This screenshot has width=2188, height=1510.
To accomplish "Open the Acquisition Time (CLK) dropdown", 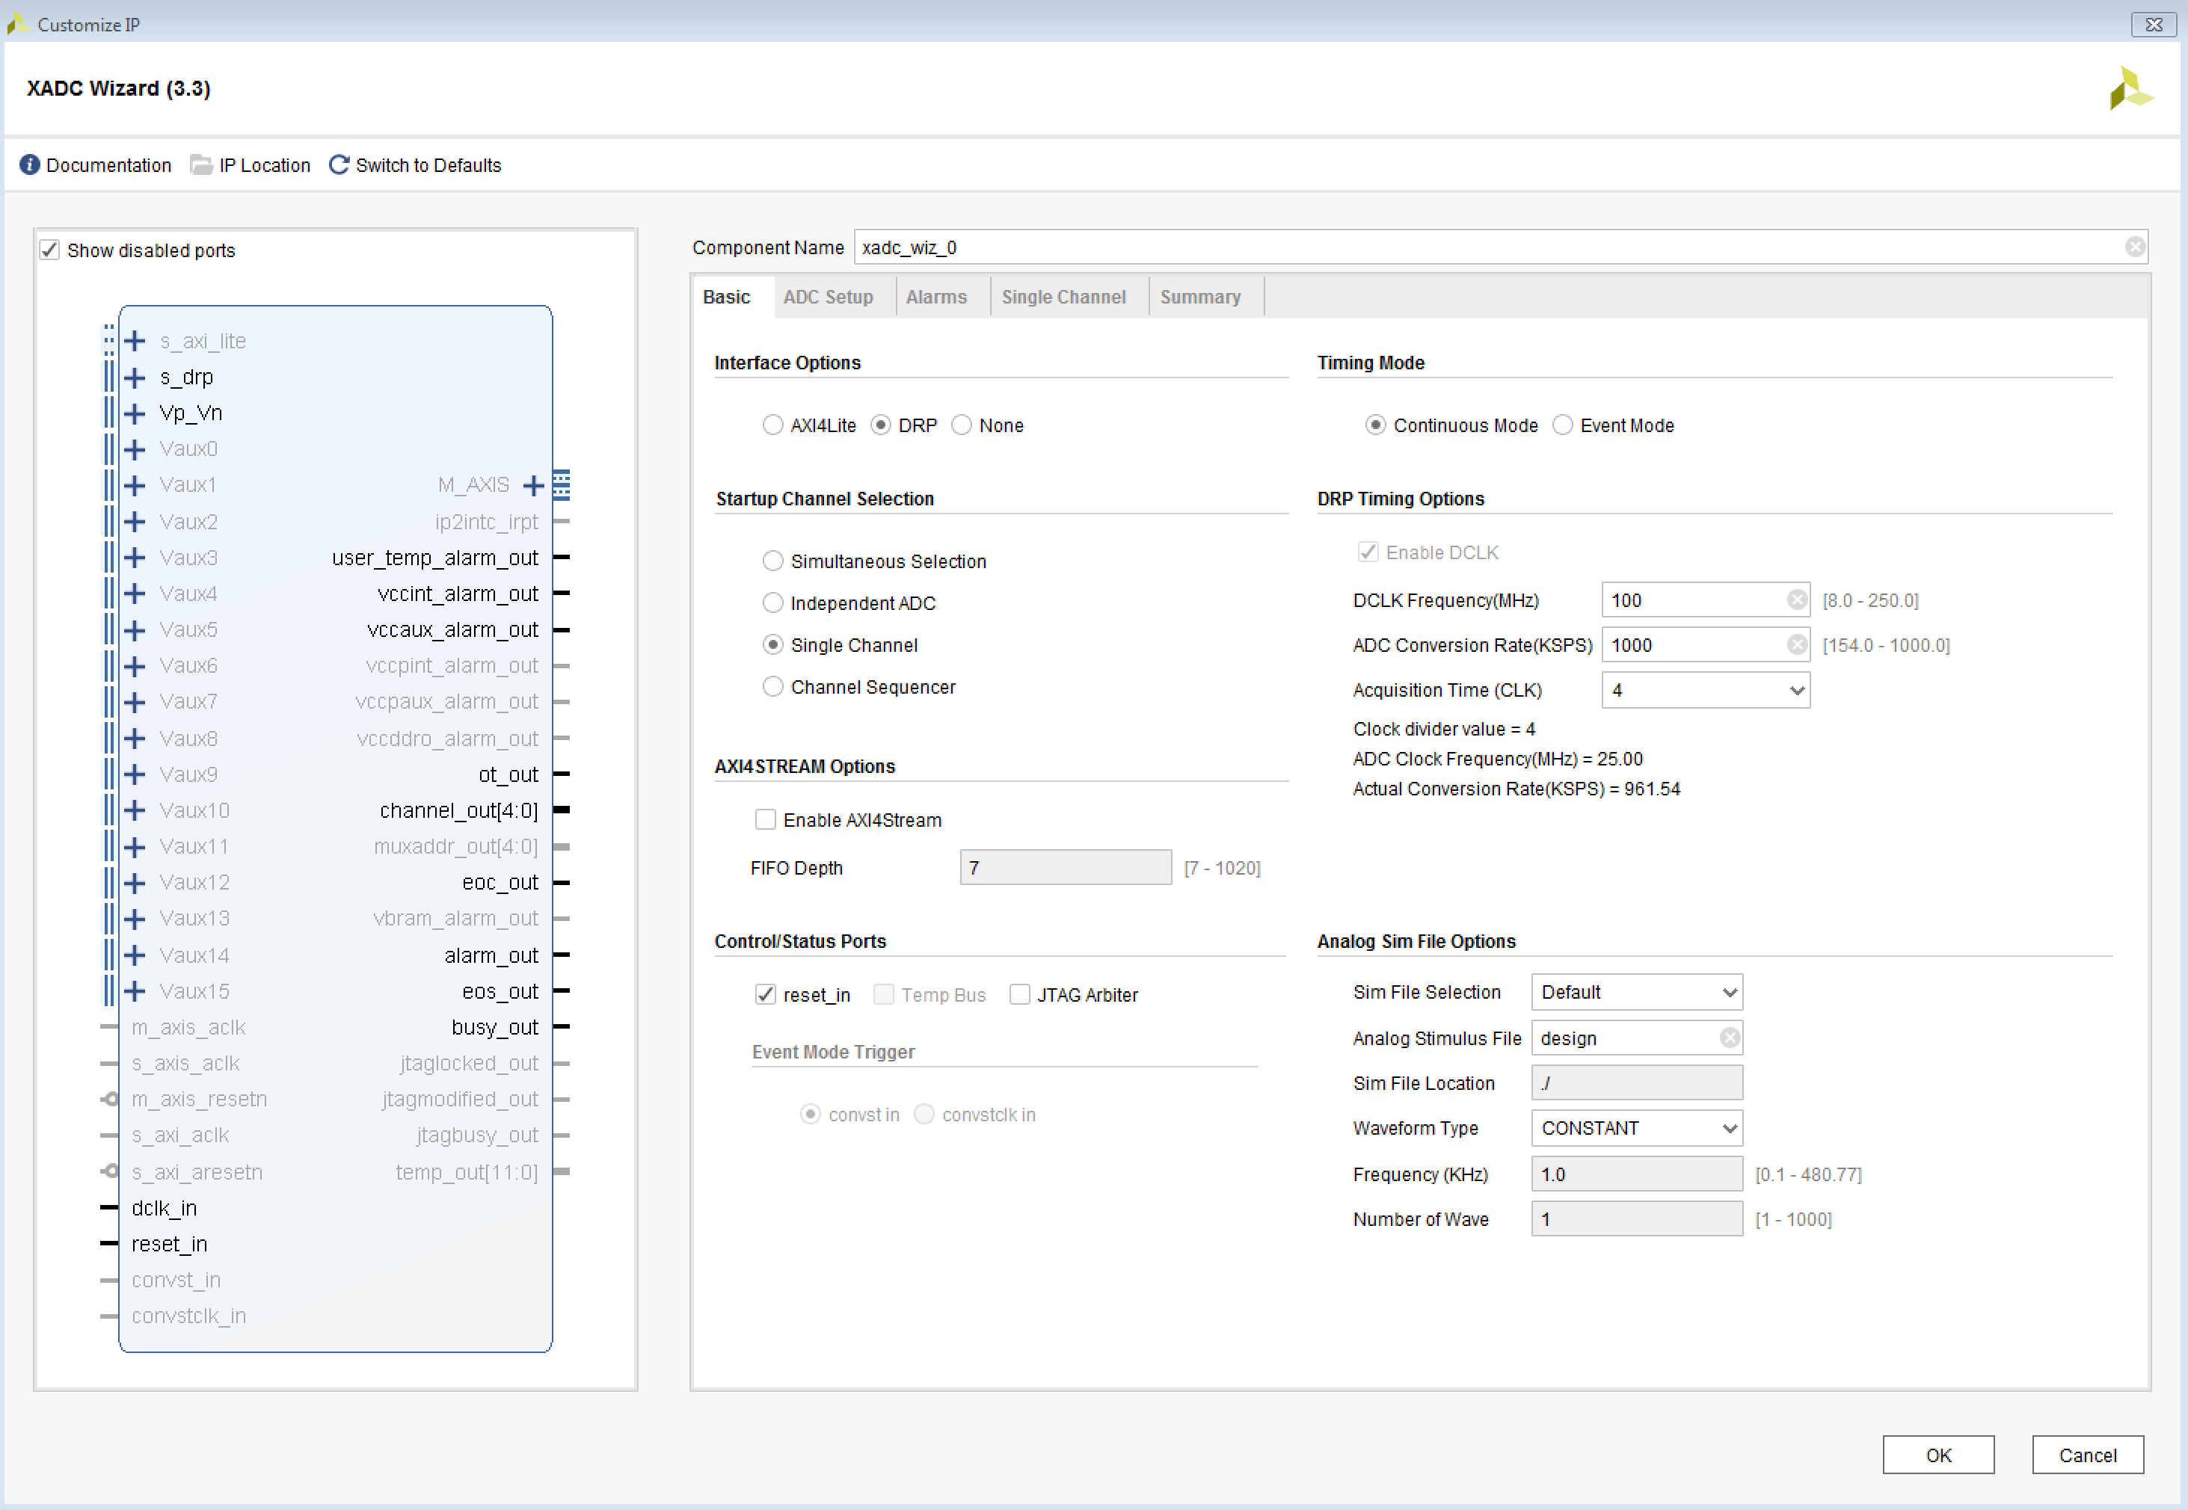I will (1706, 690).
